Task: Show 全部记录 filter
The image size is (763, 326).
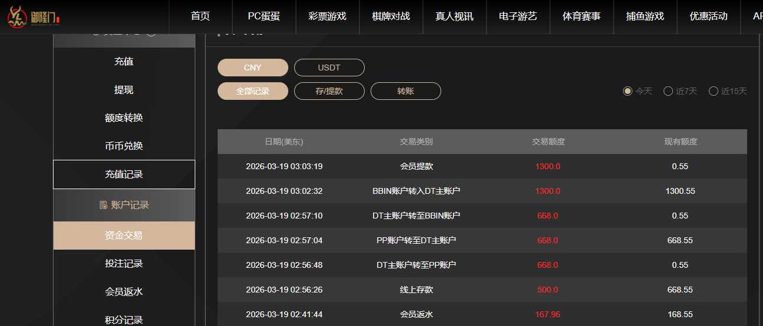Action: (253, 91)
